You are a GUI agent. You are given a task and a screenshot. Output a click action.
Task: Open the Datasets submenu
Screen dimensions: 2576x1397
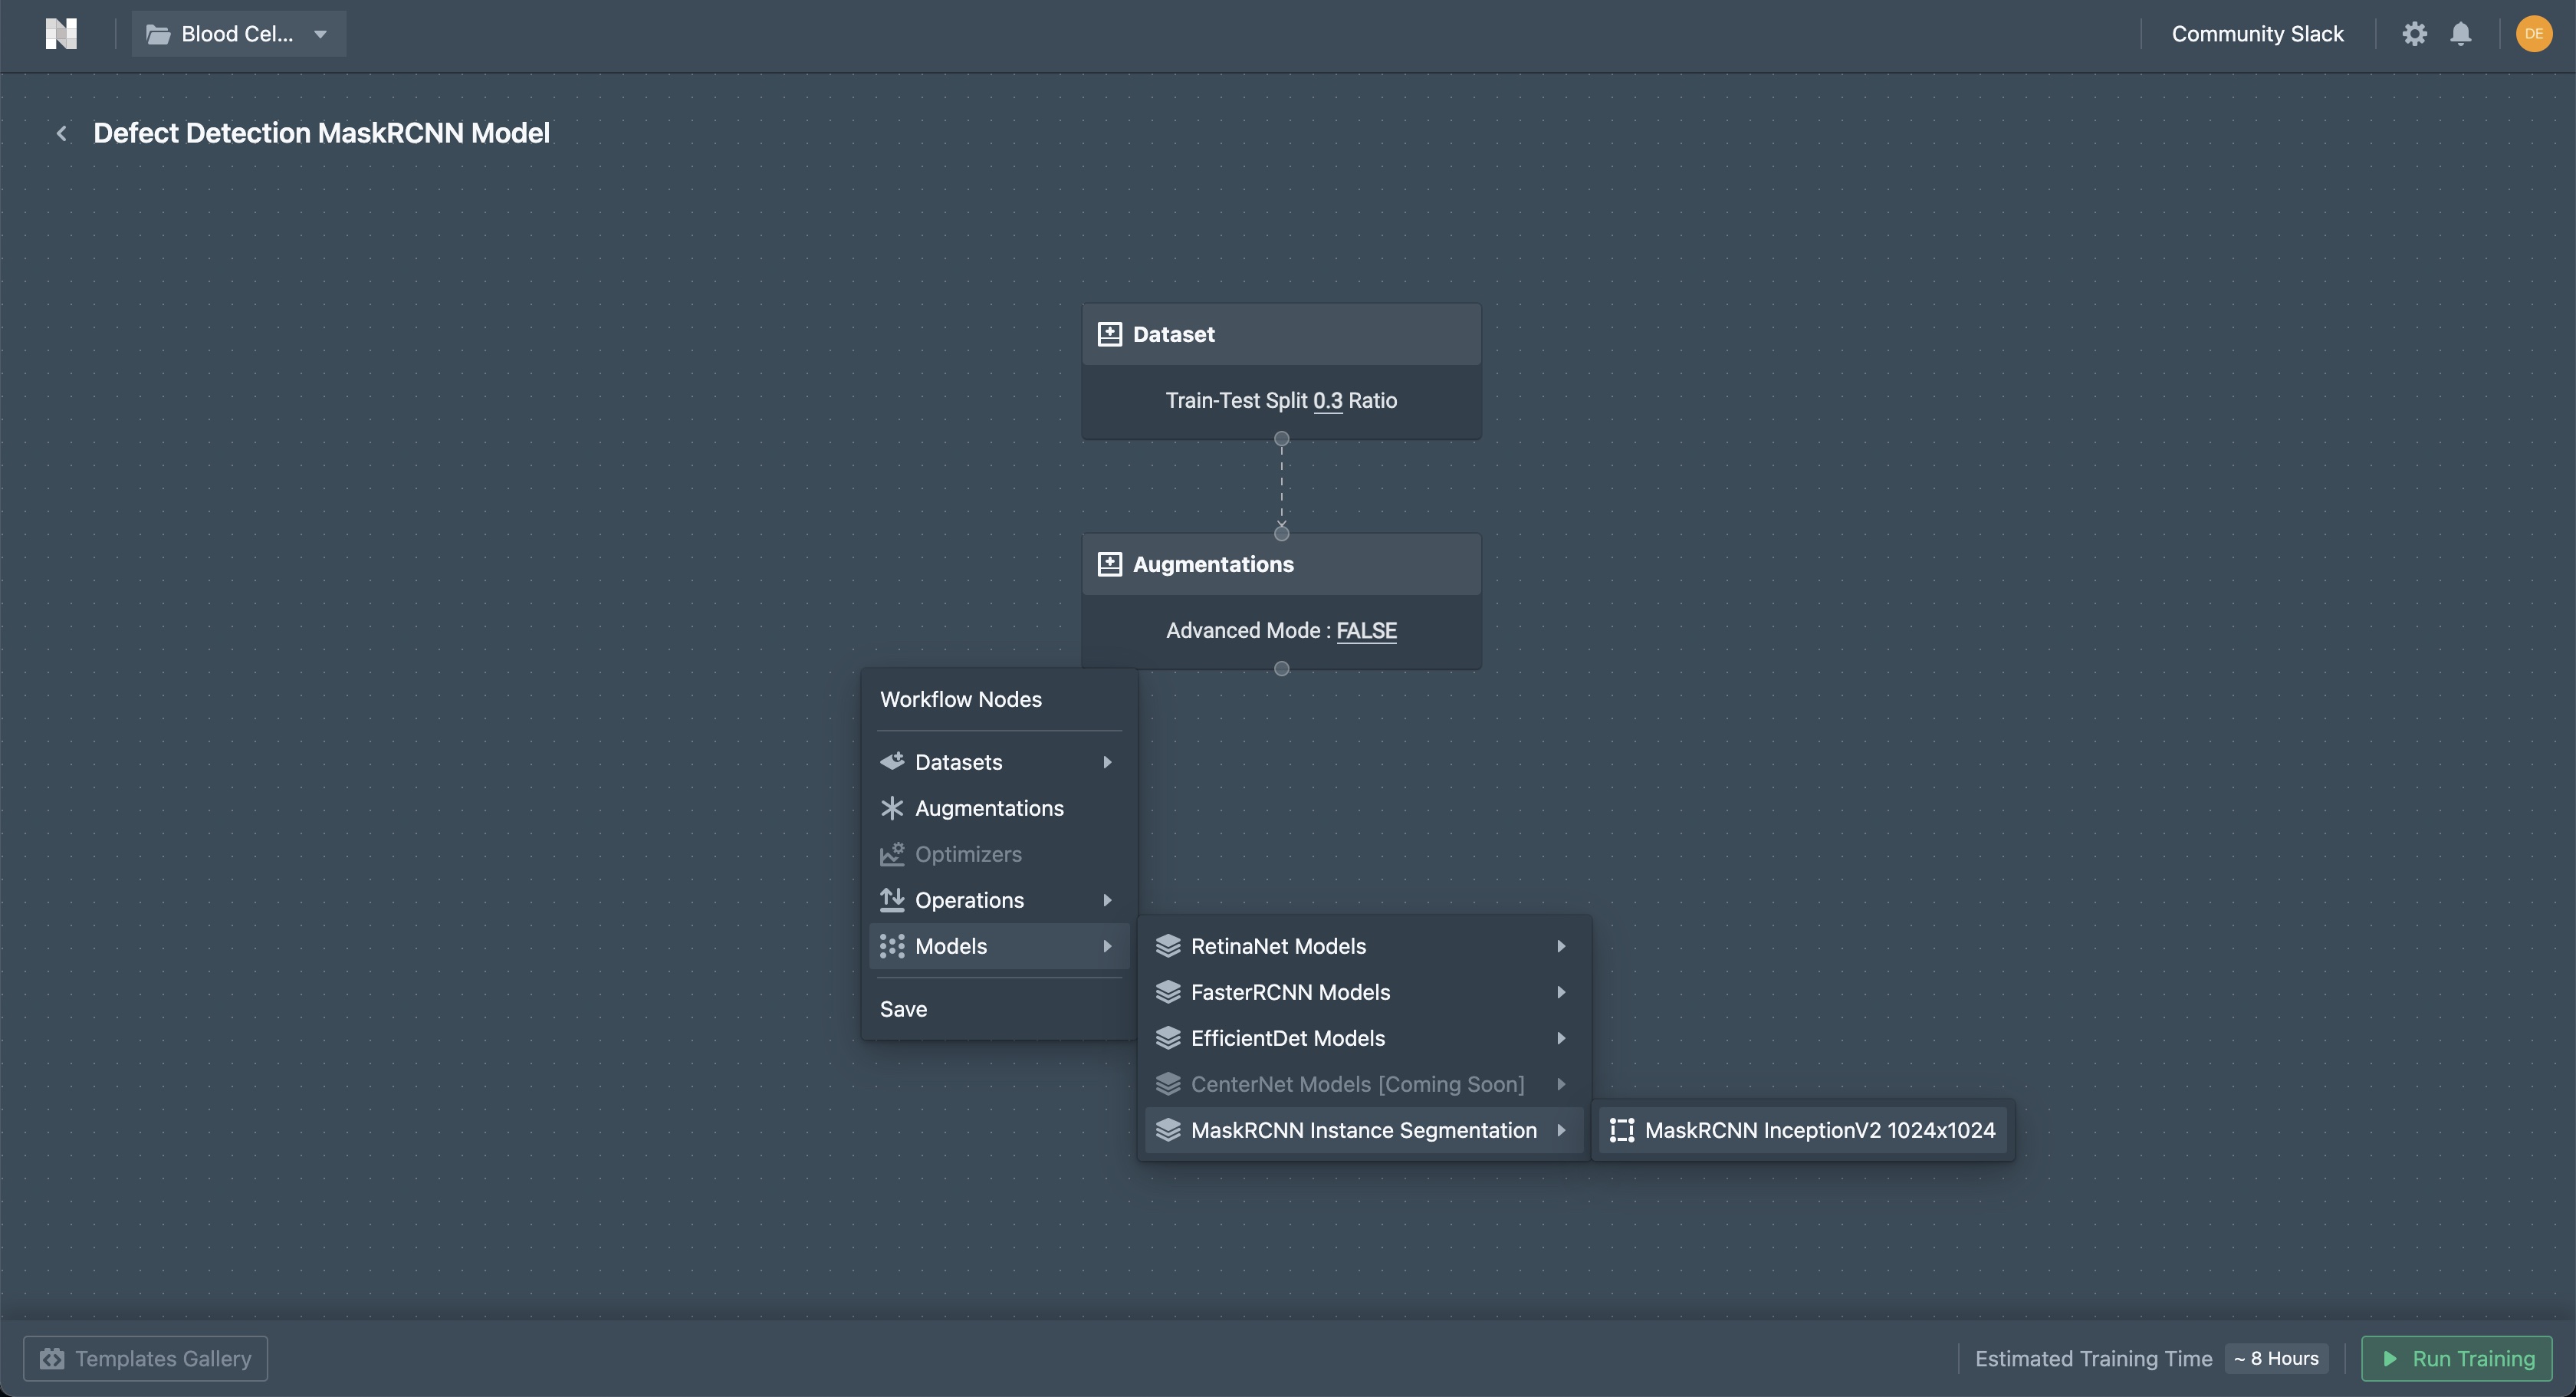[x=998, y=762]
